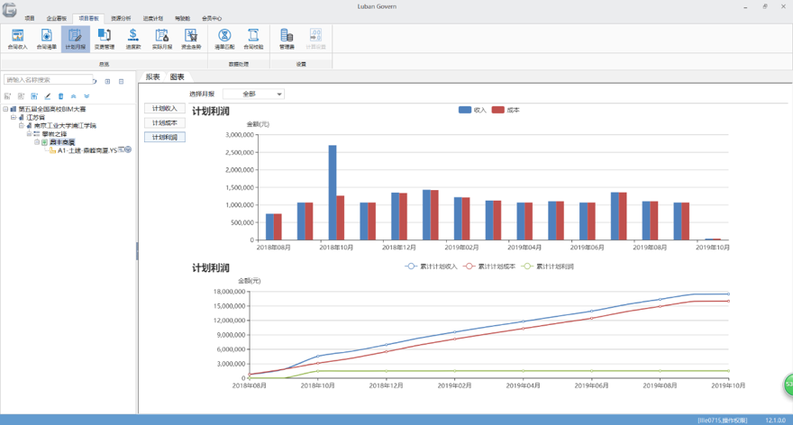Image resolution: width=793 pixels, height=425 pixels.
Task: Click refresh icon beside the search box
Action: (95, 81)
